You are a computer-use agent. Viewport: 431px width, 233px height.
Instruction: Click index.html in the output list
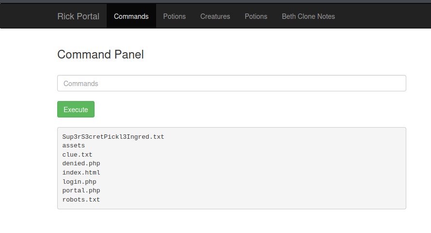pyautogui.click(x=81, y=173)
